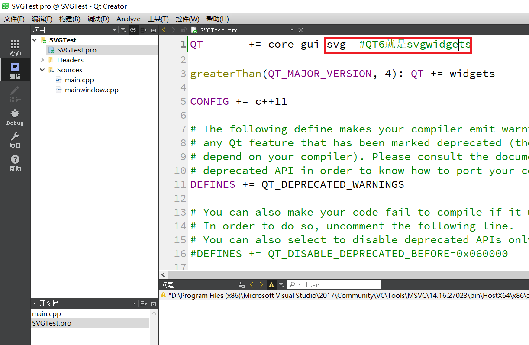Place cursor on line 5 CONFIG += c++11
The height and width of the screenshot is (345, 529).
tap(239, 101)
